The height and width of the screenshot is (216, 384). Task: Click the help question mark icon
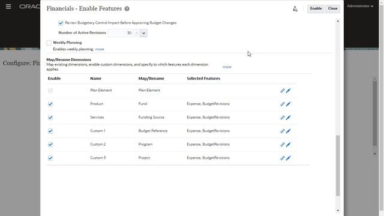click(x=127, y=8)
